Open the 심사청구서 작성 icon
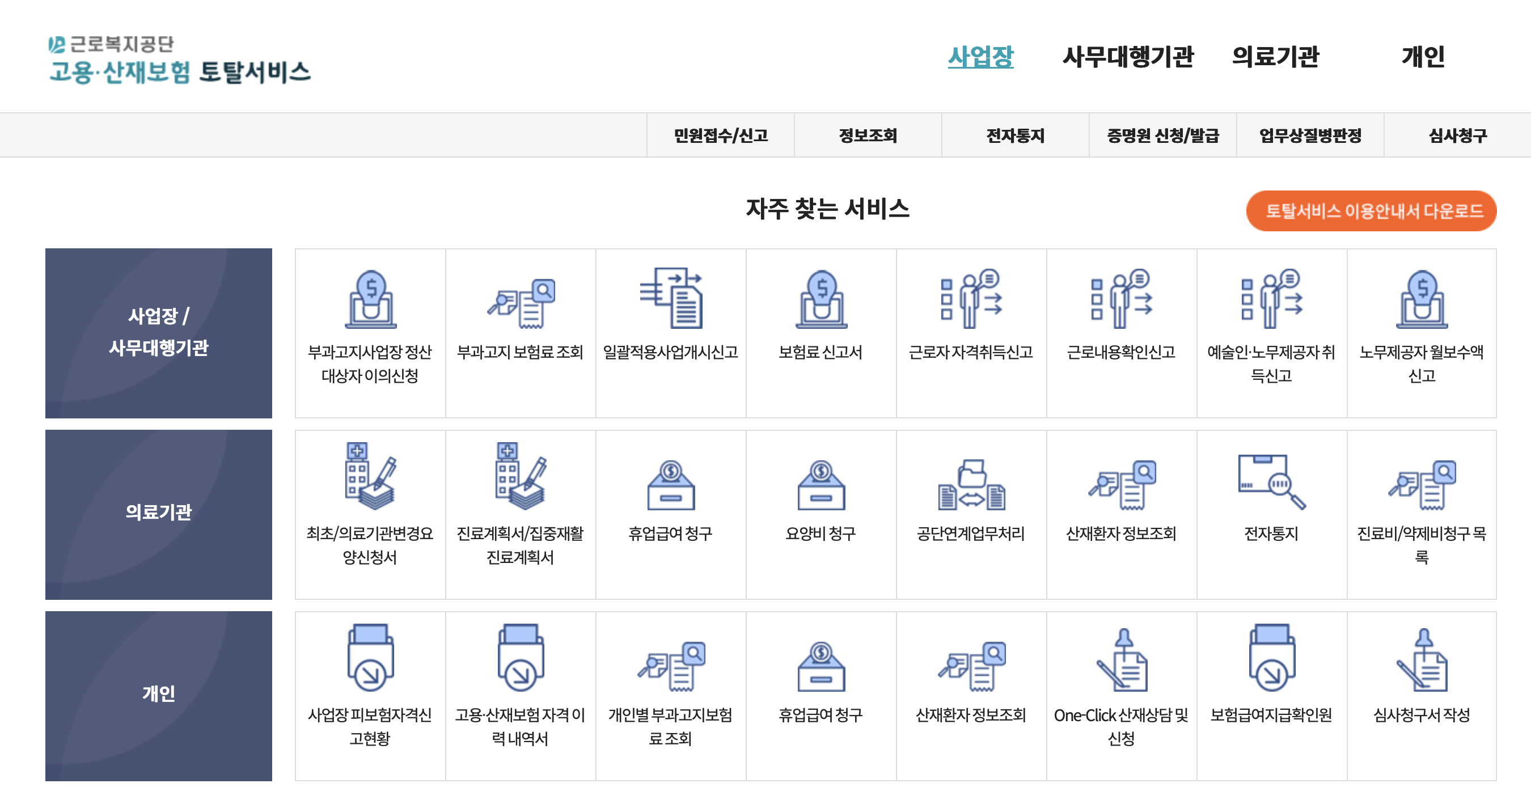 (x=1422, y=660)
